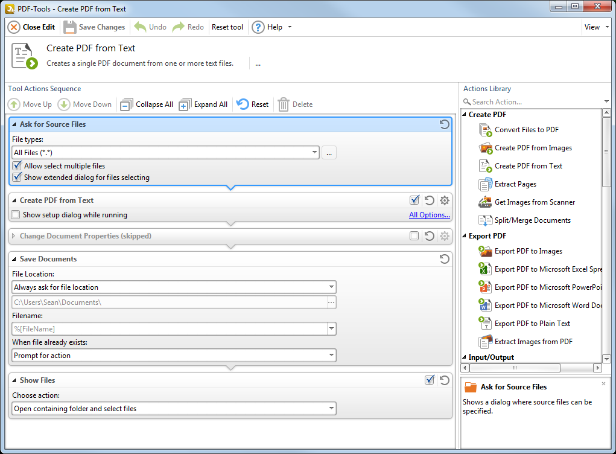616x454 pixels.
Task: Expand Change Document Properties section
Action: coord(14,236)
